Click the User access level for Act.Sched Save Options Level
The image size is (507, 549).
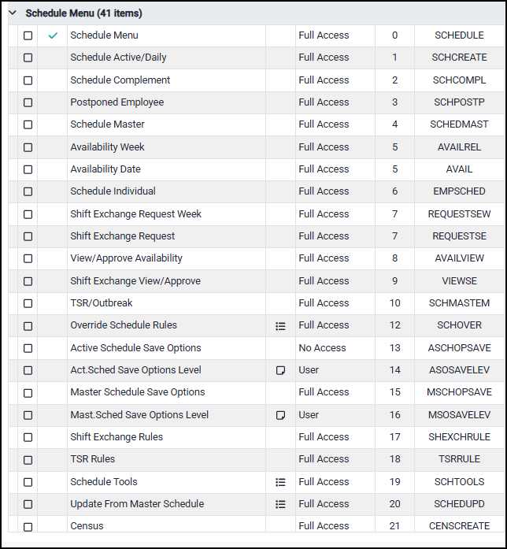(309, 370)
